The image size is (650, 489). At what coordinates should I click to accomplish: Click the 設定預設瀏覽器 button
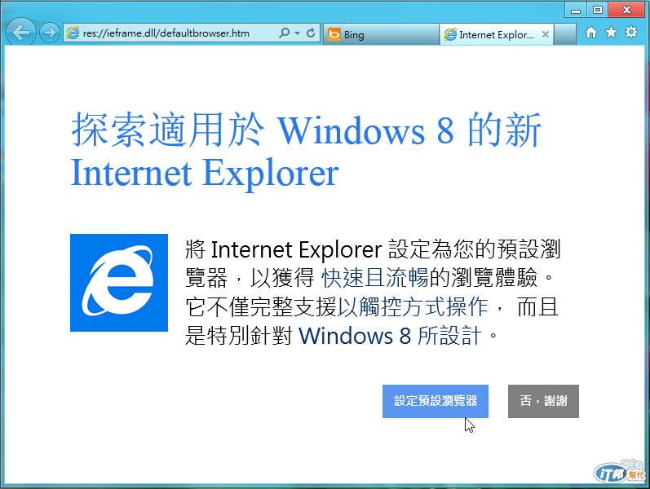pyautogui.click(x=436, y=401)
